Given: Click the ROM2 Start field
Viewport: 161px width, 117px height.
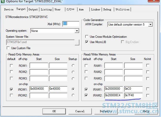Looking at the screenshot, I should [x=39, y=72].
